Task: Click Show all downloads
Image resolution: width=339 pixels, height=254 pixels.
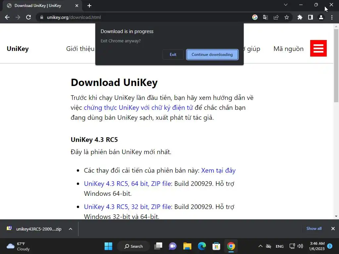Action: pos(314,229)
